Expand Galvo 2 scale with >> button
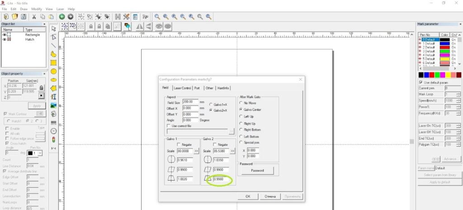 pyautogui.click(x=233, y=151)
